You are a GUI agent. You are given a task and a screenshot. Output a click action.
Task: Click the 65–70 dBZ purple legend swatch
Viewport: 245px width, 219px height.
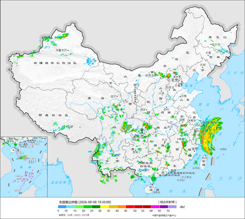coord(164,207)
